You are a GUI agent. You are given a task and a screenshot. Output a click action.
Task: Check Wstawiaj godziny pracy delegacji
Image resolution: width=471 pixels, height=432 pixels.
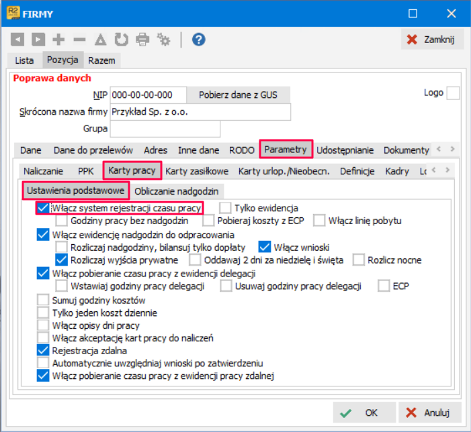[x=62, y=286]
